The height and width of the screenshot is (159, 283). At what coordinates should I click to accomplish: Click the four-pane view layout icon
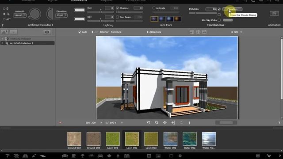tap(198, 32)
